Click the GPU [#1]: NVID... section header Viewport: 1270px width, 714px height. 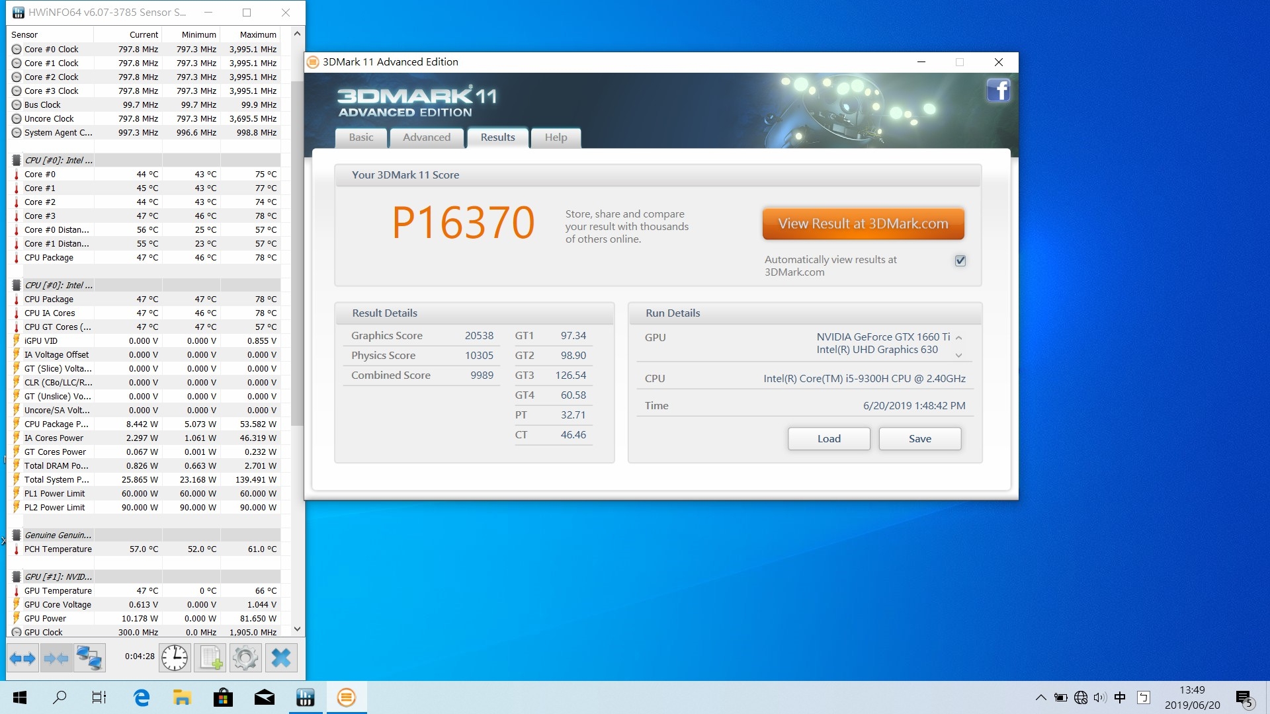(144, 577)
